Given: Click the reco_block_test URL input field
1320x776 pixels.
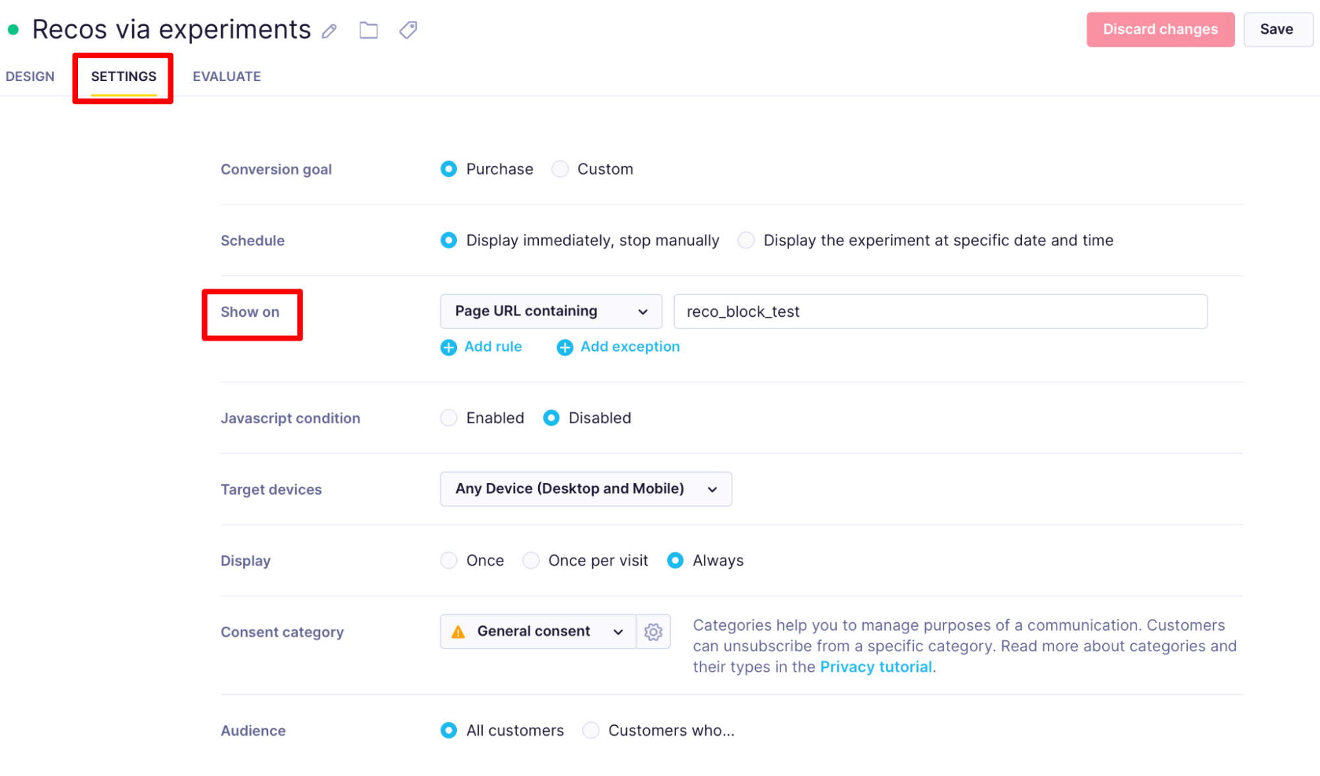Looking at the screenshot, I should click(940, 311).
